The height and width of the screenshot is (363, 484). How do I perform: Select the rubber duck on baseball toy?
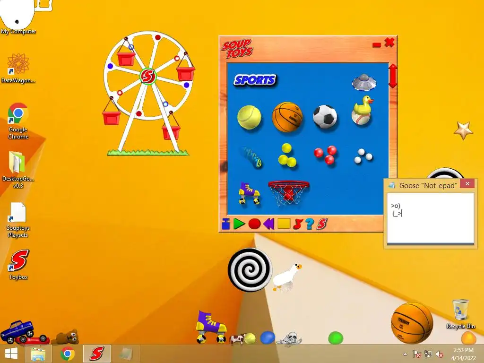pyautogui.click(x=363, y=110)
